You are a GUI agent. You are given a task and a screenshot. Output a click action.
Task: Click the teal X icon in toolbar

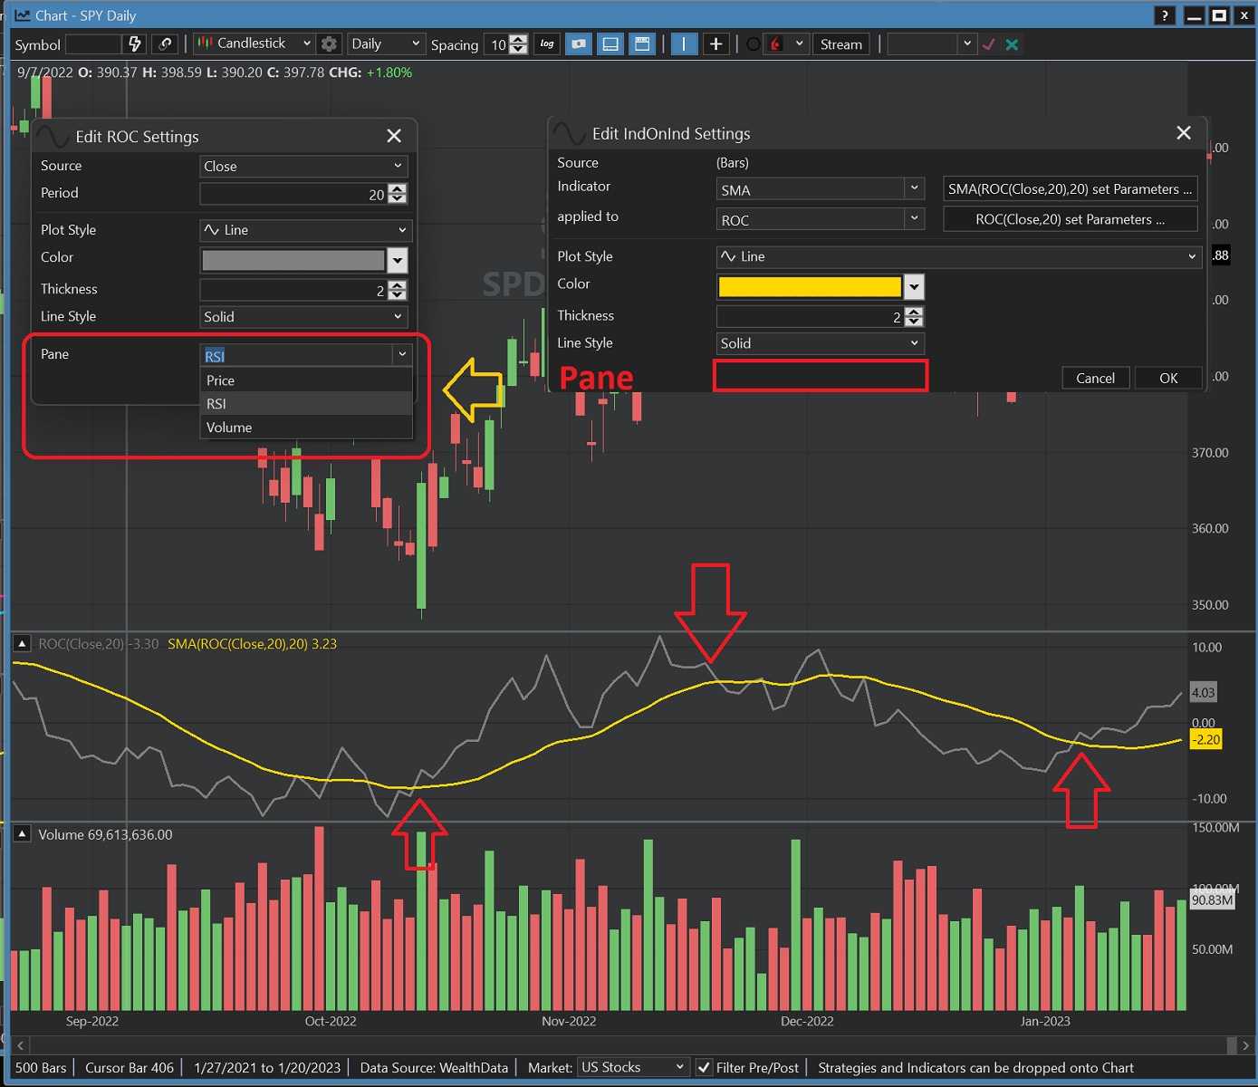[1012, 44]
